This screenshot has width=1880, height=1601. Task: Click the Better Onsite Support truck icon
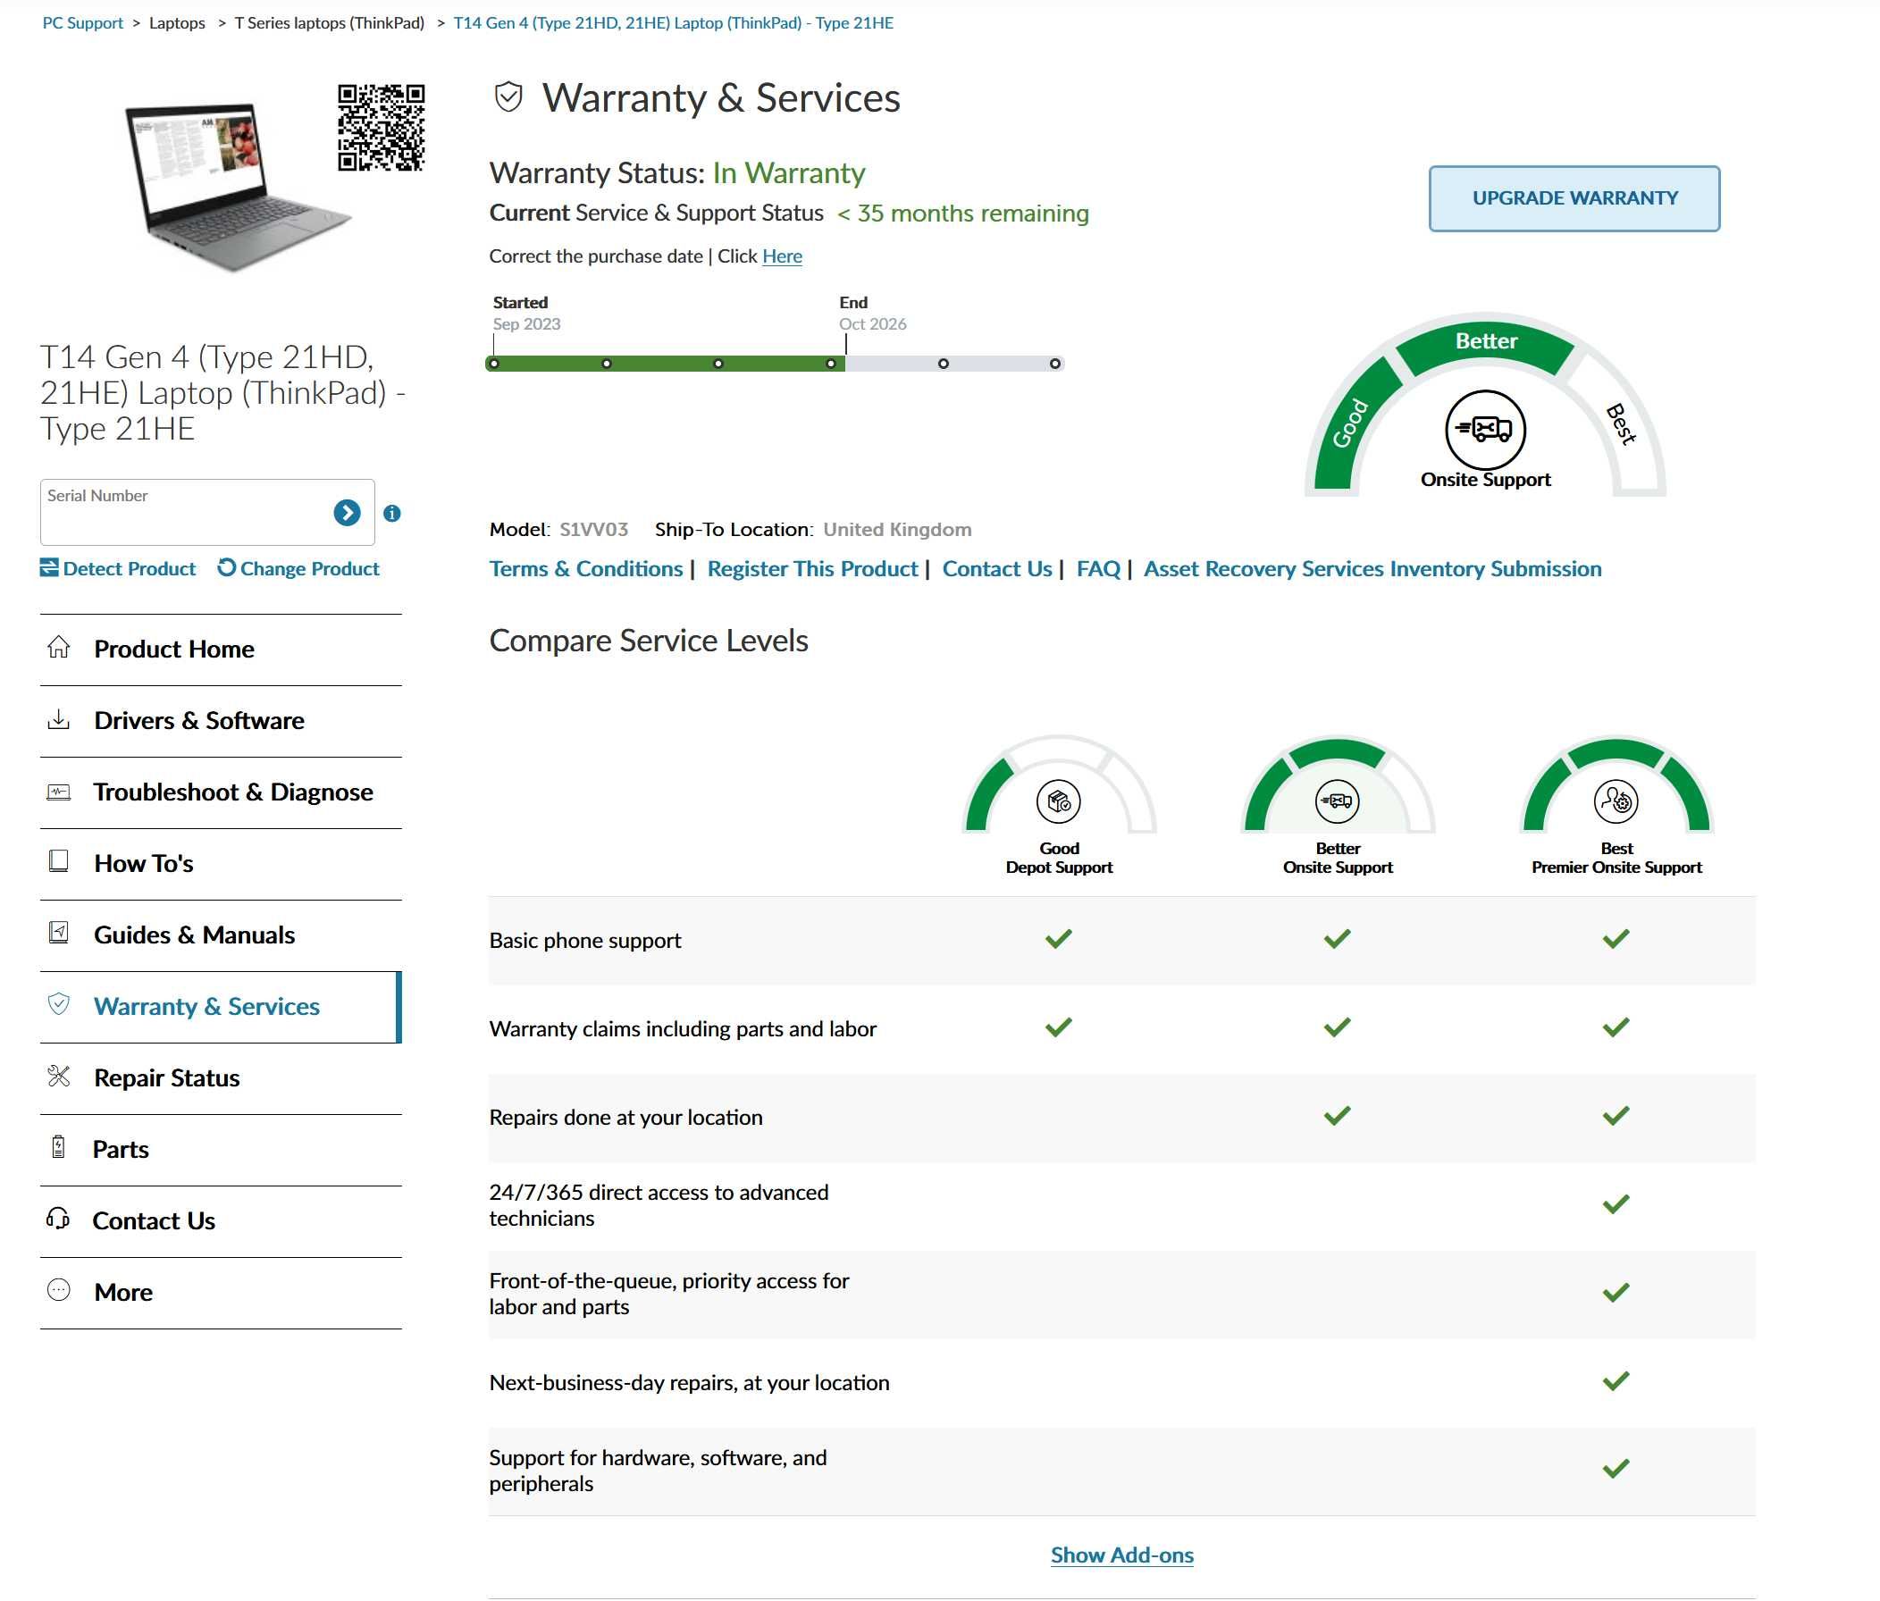(1338, 802)
